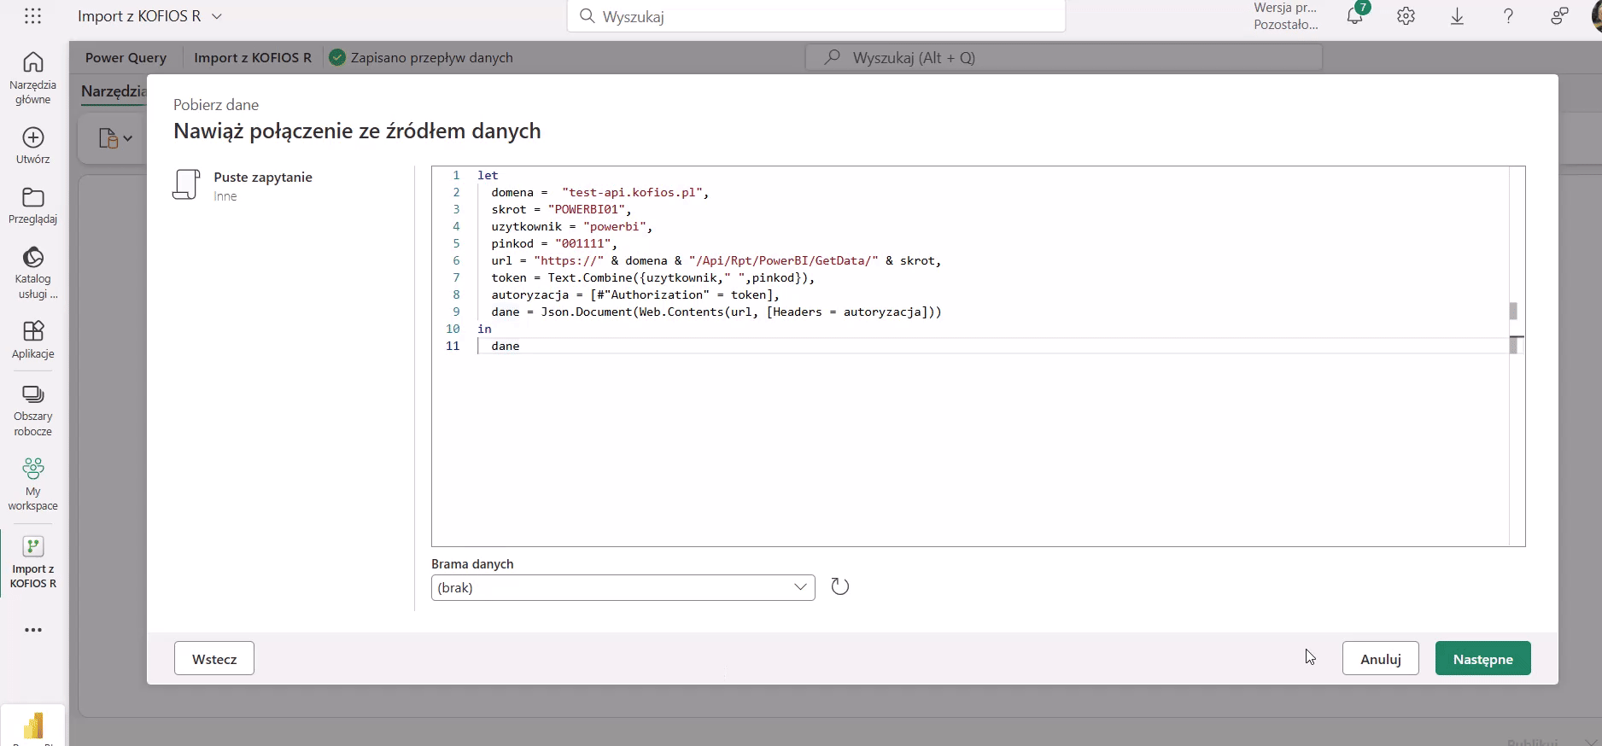The image size is (1602, 746).
Task: Open My workspace in sidebar
Action: coord(33,484)
